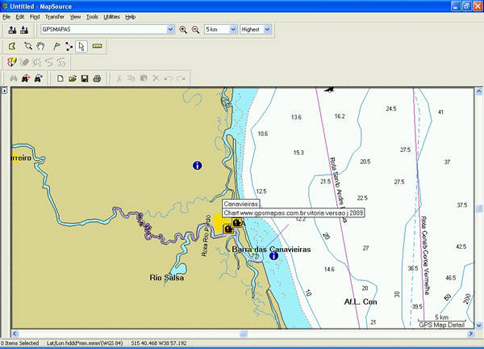Select the Waypoint flag tool

(55, 46)
